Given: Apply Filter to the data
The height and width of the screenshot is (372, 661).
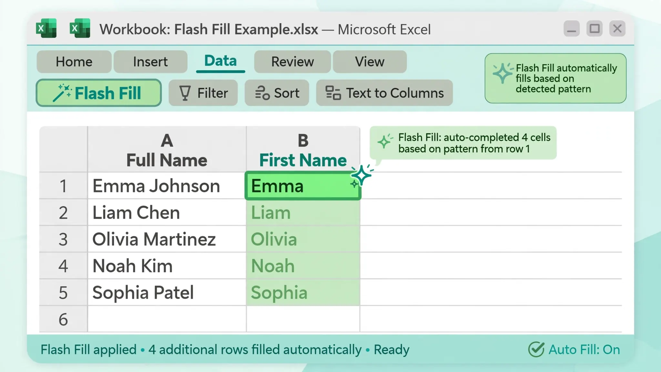Looking at the screenshot, I should (203, 93).
